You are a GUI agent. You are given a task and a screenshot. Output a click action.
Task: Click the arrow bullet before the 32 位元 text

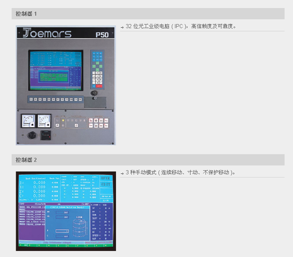[x=122, y=27]
